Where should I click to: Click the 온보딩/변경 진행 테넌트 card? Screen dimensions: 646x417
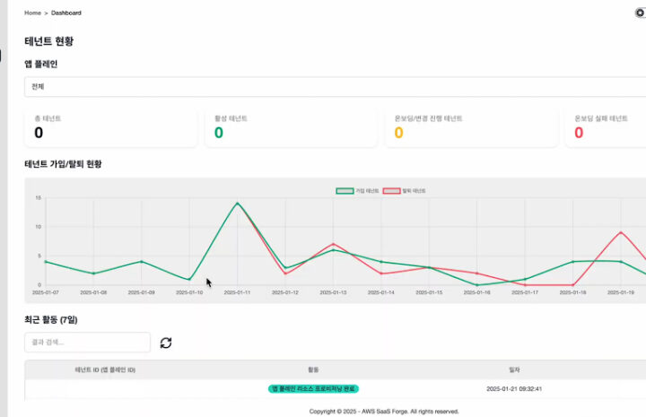471,127
